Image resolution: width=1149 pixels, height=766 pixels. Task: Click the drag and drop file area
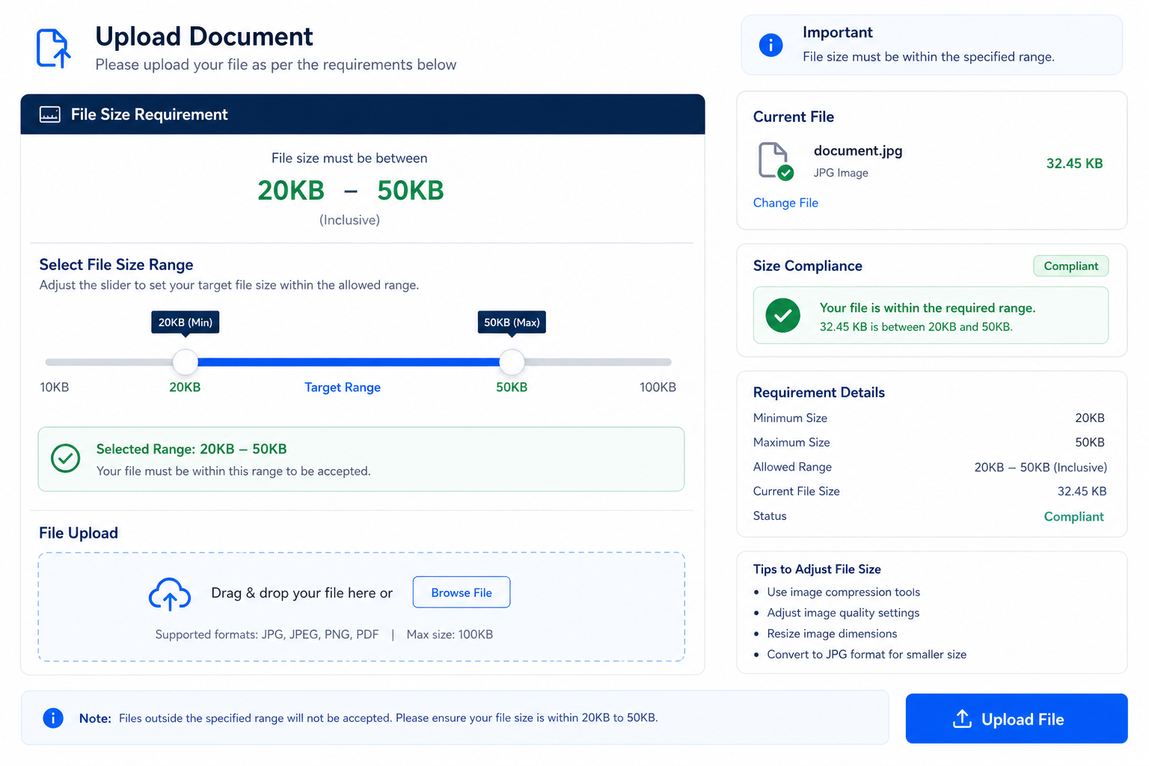pyautogui.click(x=361, y=607)
